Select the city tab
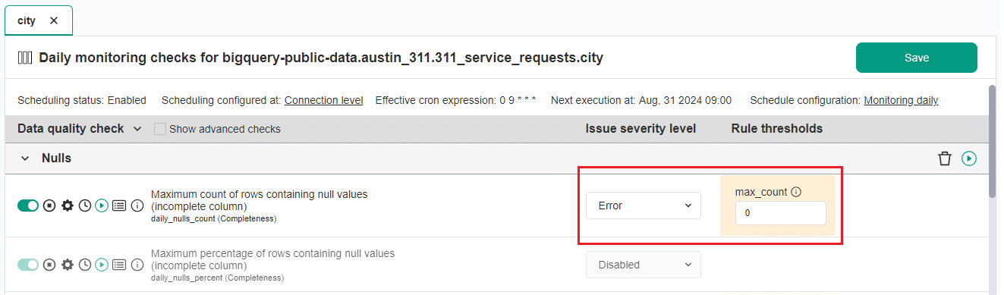This screenshot has height=295, width=1004. tap(27, 20)
